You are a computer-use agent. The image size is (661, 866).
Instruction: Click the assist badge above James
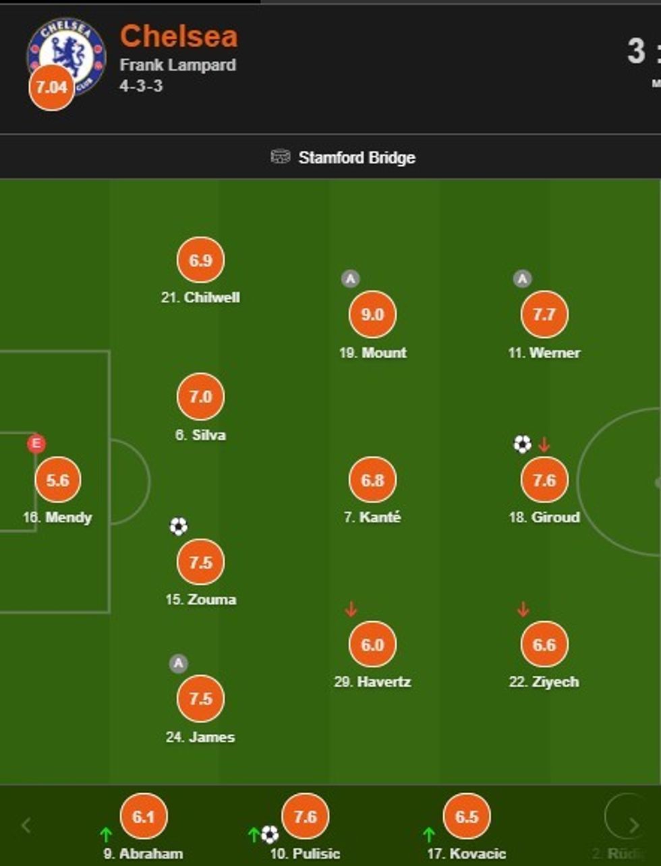178,664
